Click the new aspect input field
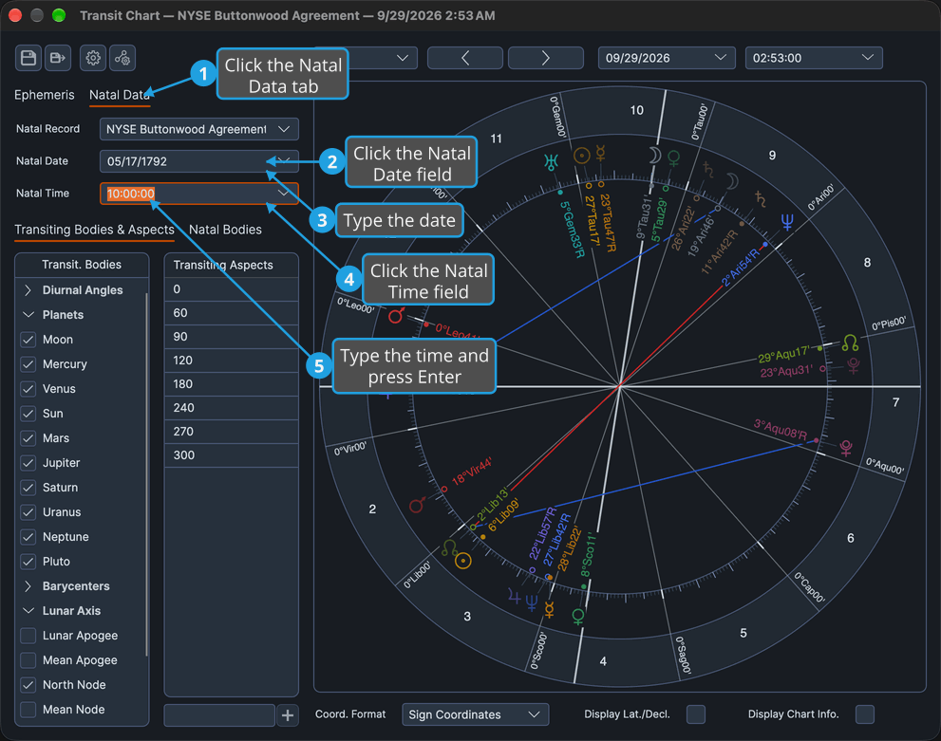The height and width of the screenshot is (741, 941). 219,715
